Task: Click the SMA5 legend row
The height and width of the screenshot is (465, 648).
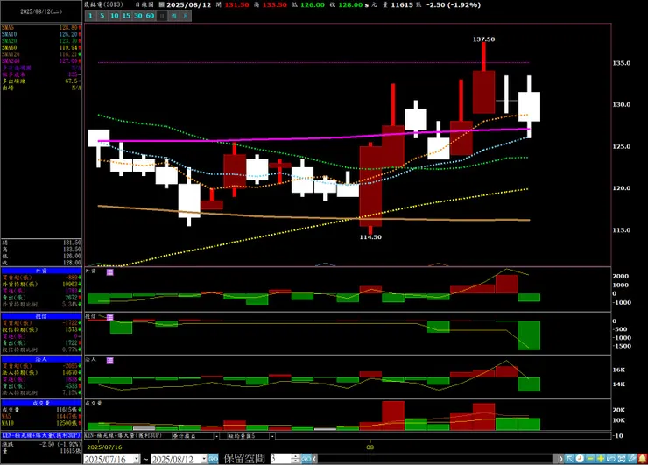Action: 41,28
